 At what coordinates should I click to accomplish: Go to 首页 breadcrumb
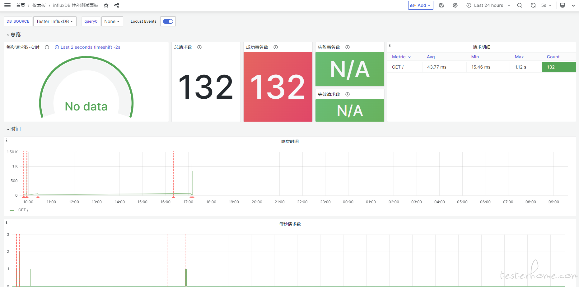21,5
